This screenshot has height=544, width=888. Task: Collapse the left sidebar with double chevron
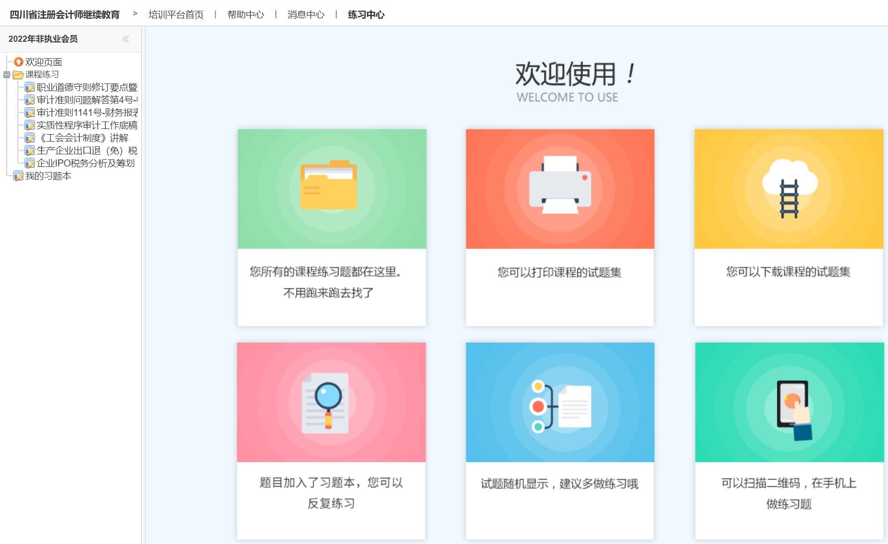click(126, 39)
